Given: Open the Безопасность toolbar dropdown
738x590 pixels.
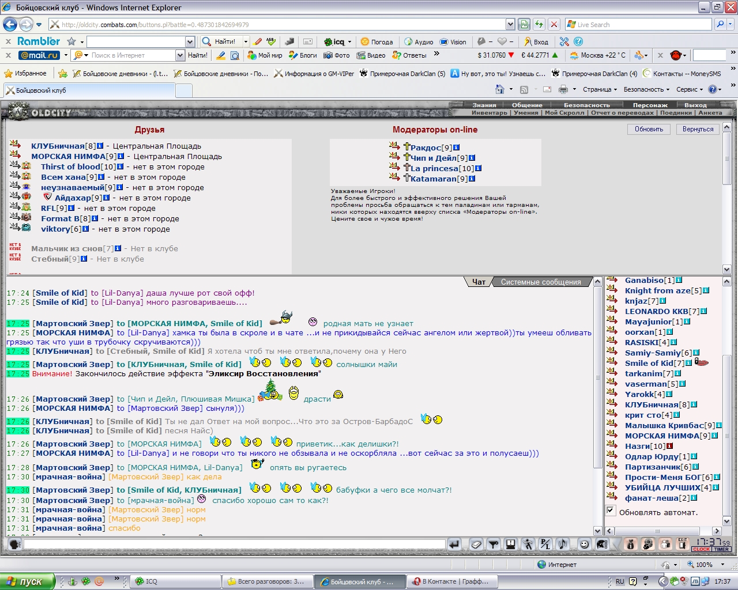Looking at the screenshot, I should 646,89.
